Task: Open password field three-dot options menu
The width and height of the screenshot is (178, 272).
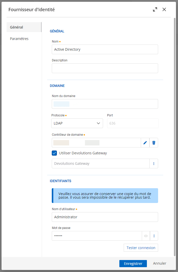Action: pos(154,236)
